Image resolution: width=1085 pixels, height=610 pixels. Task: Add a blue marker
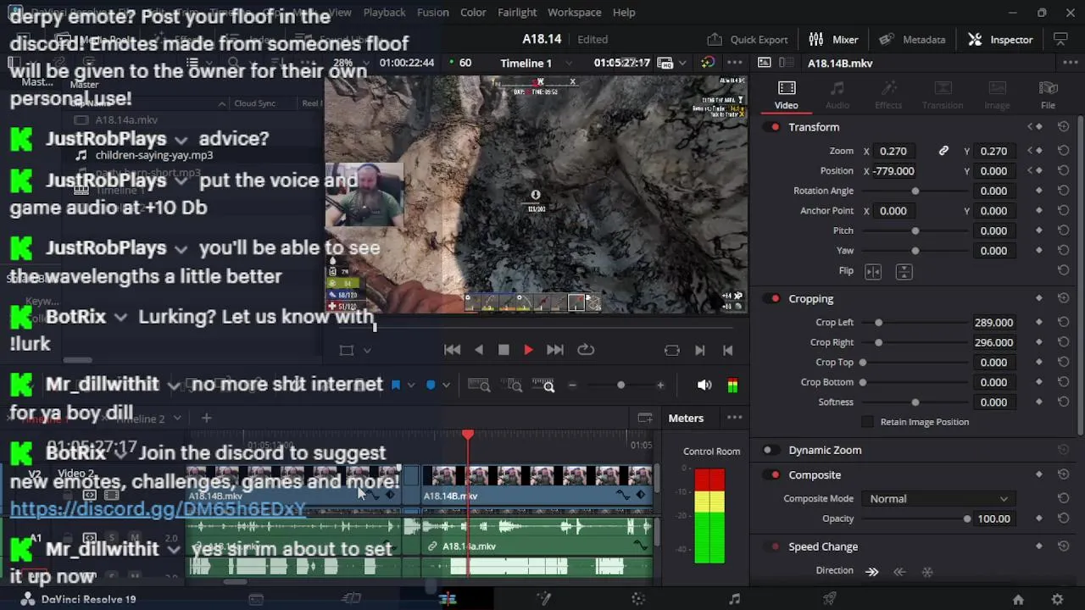point(431,385)
